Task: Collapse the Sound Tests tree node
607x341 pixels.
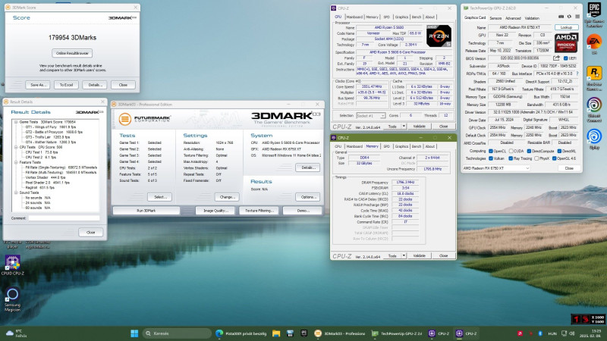Action: [16, 192]
